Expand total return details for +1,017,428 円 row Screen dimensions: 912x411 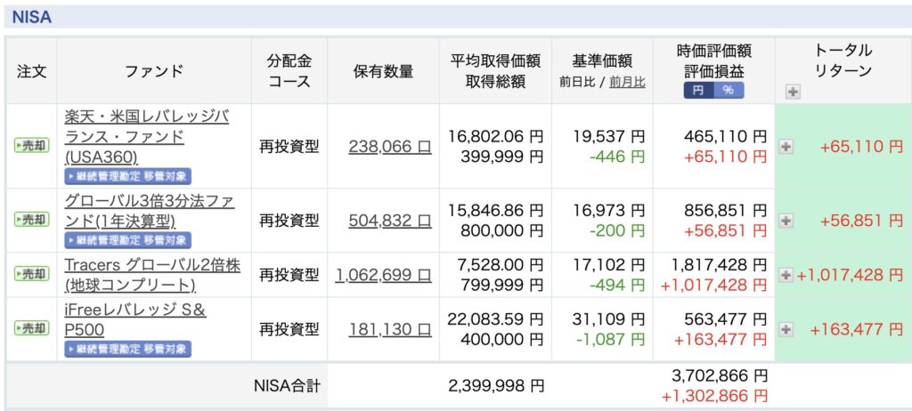click(786, 275)
